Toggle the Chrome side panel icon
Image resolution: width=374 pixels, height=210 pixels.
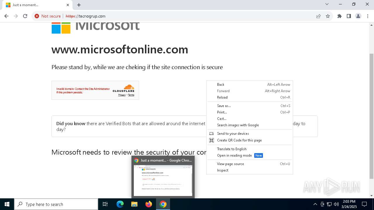point(349,16)
